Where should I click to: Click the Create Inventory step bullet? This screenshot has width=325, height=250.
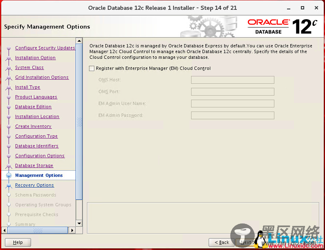(9, 127)
